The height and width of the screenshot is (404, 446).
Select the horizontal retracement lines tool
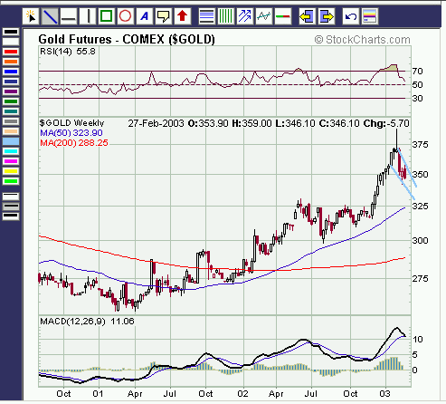[207, 16]
